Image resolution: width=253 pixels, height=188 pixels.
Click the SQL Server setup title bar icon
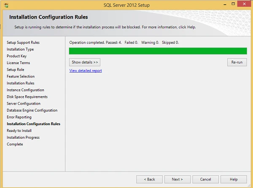(6, 5)
